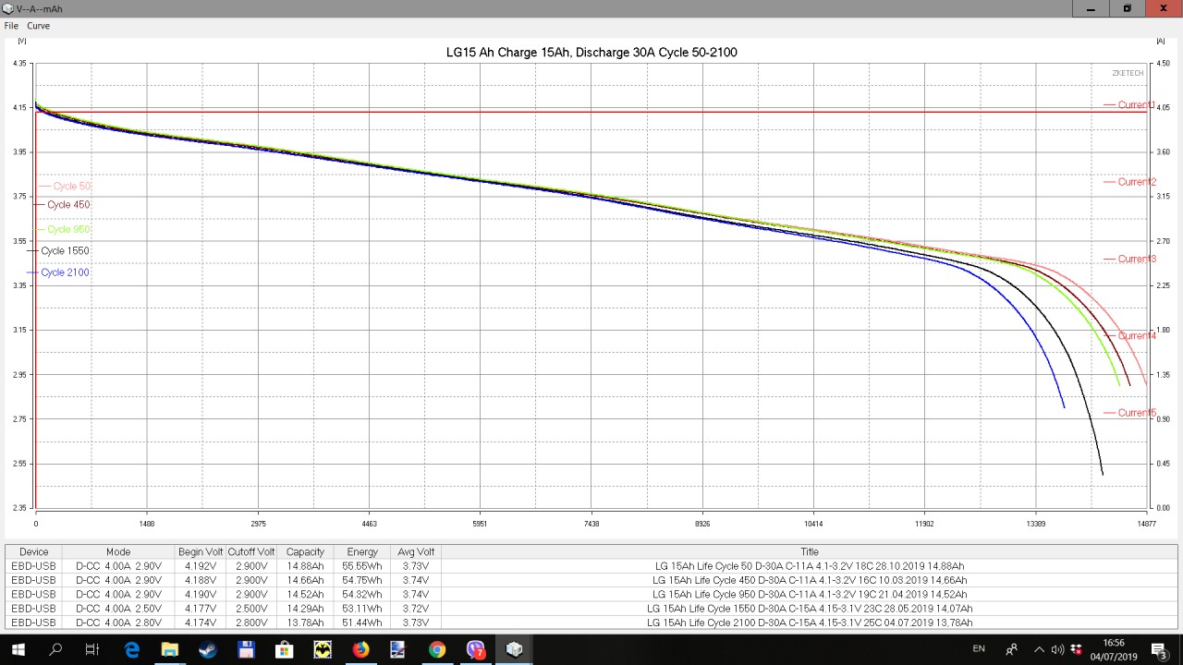The height and width of the screenshot is (665, 1183).
Task: Open the volume control in system tray
Action: pyautogui.click(x=1057, y=649)
